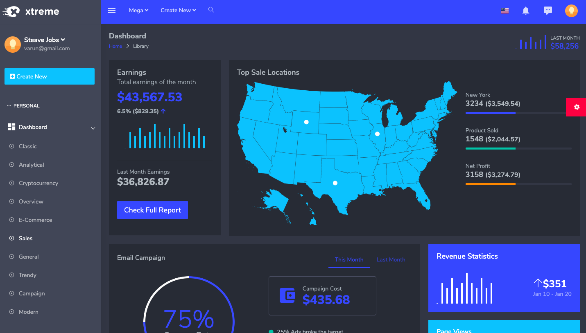This screenshot has width=586, height=333.
Task: Click the sidebar Create New button
Action: (x=50, y=76)
